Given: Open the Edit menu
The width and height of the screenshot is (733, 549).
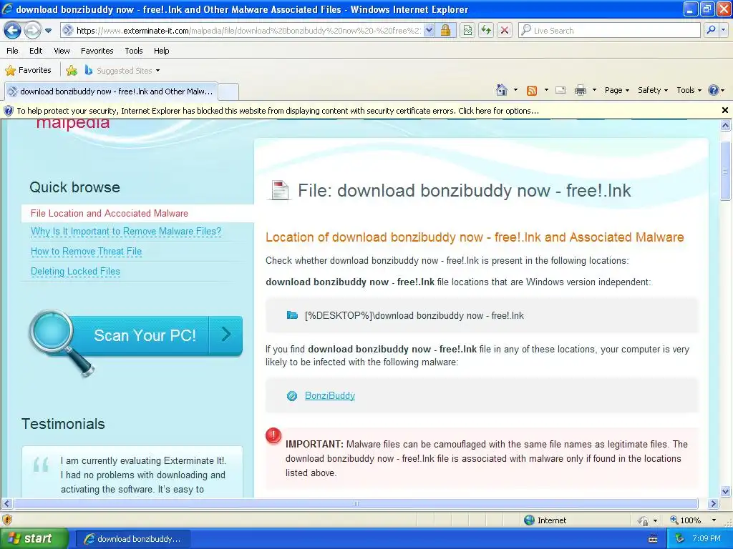Looking at the screenshot, I should point(36,51).
